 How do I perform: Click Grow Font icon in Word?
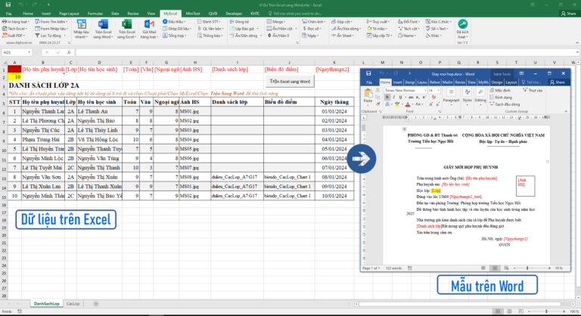pos(431,104)
